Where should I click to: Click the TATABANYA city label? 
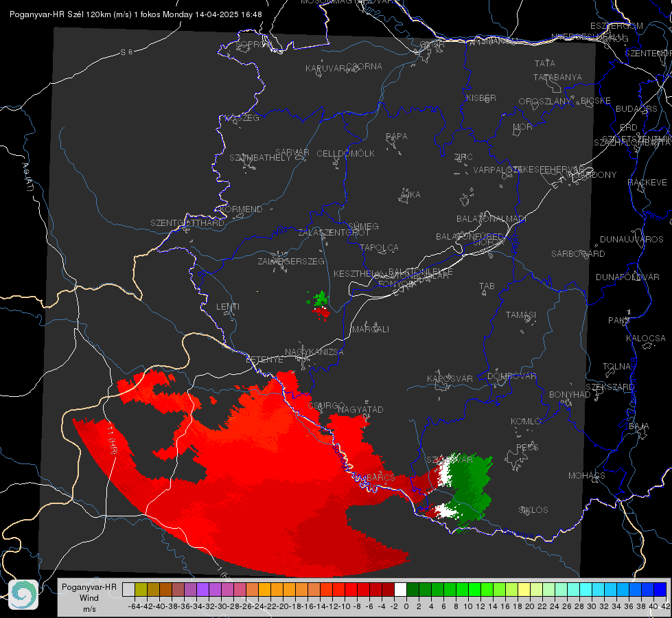pyautogui.click(x=557, y=77)
